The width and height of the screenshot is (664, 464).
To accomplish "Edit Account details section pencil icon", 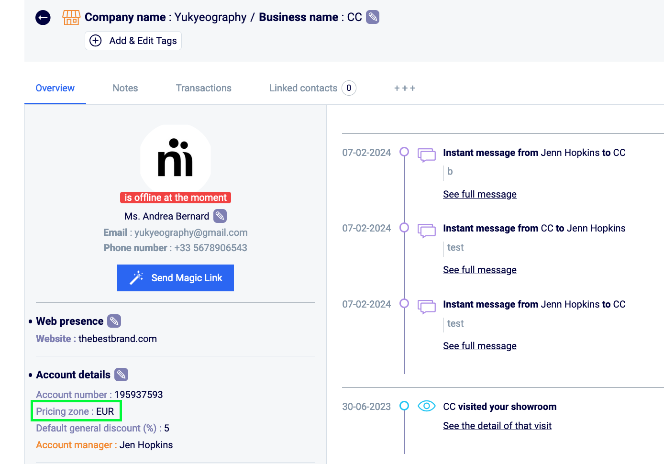I will pyautogui.click(x=122, y=375).
